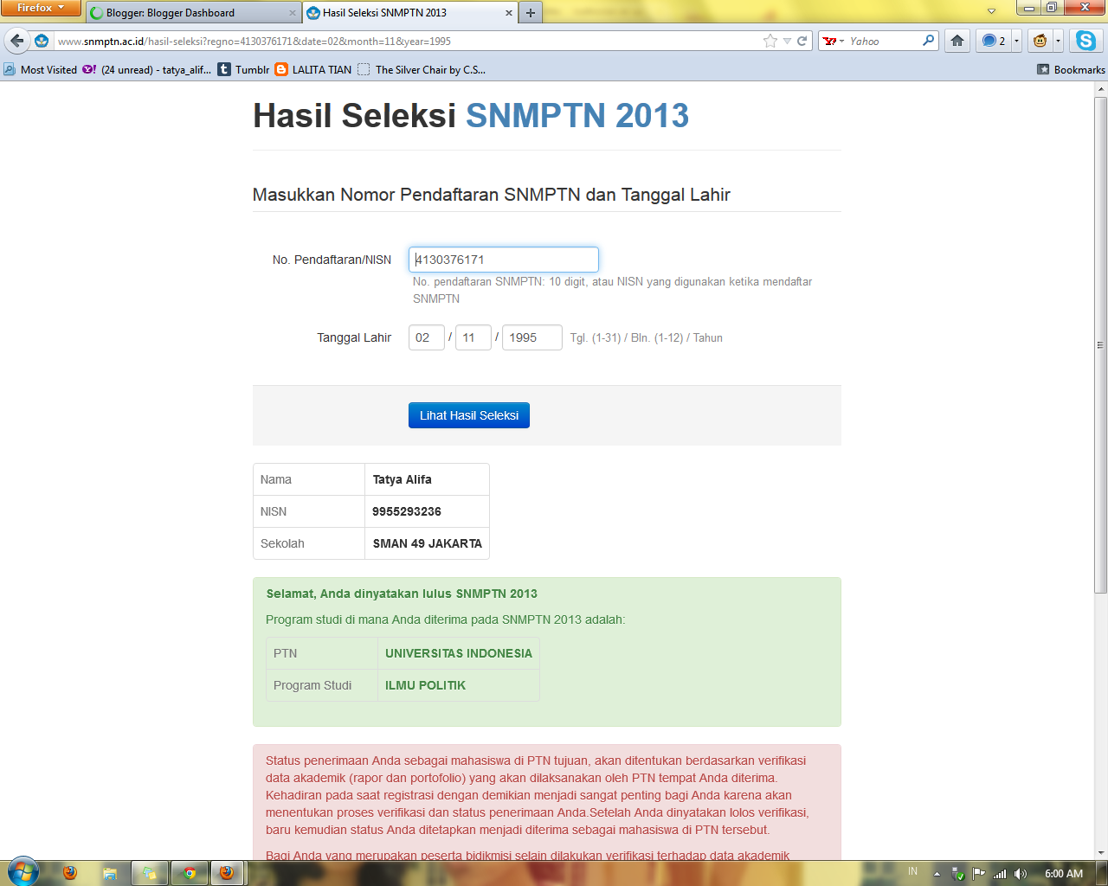Click the ILMU POLITIK program cell
The image size is (1108, 886).
click(459, 685)
